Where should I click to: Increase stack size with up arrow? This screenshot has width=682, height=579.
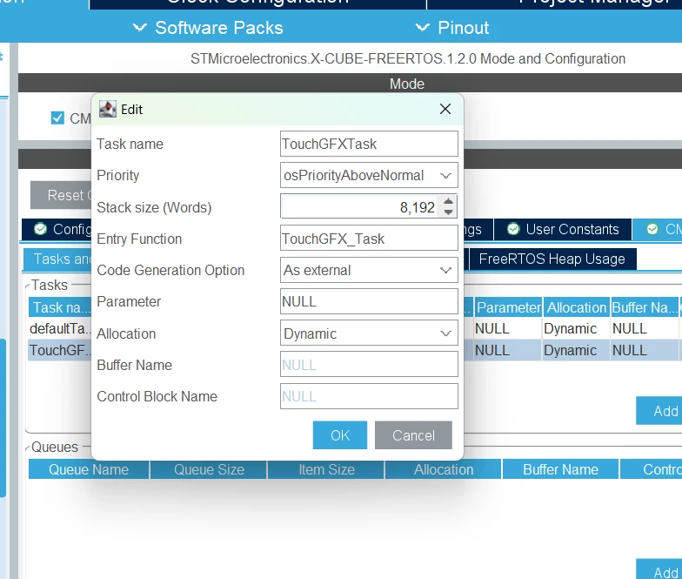coord(449,202)
